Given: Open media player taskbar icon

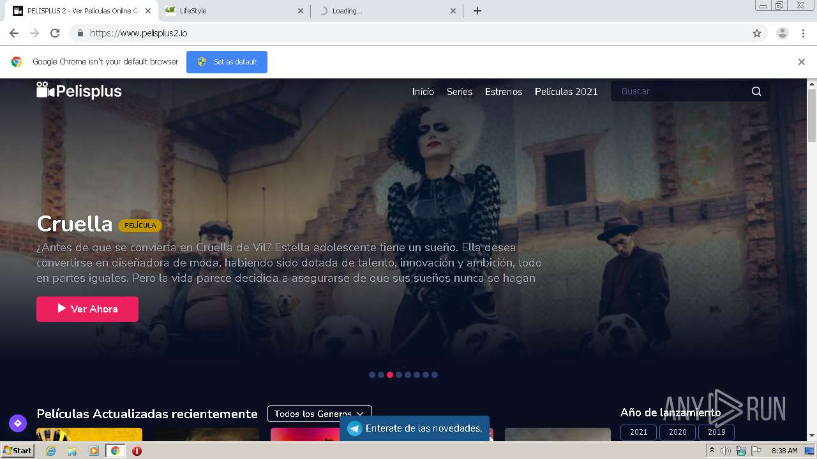Looking at the screenshot, I should (94, 451).
